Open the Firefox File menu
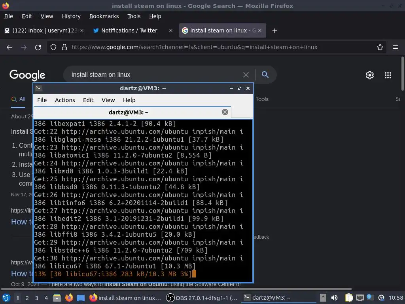Image resolution: width=405 pixels, height=304 pixels. 9,16
